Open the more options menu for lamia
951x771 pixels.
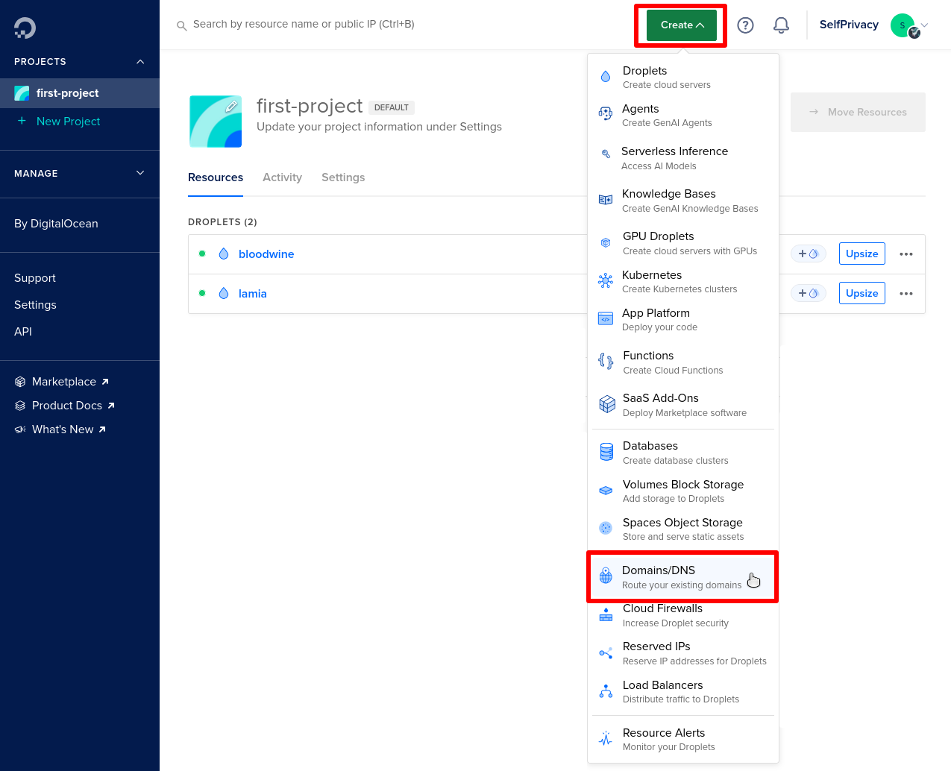tap(906, 294)
